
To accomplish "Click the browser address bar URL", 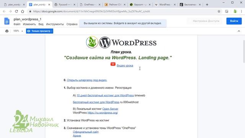I will [91, 11].
